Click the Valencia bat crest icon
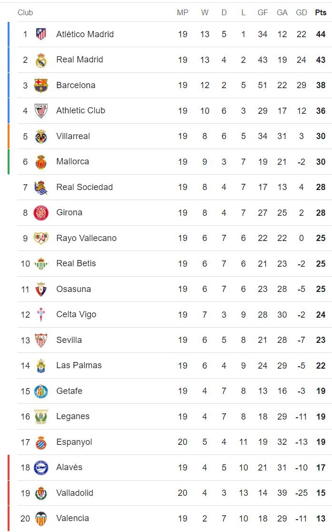The height and width of the screenshot is (532, 332). point(41,518)
